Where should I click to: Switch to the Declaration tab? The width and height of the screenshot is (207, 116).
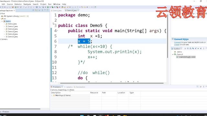[81, 87]
